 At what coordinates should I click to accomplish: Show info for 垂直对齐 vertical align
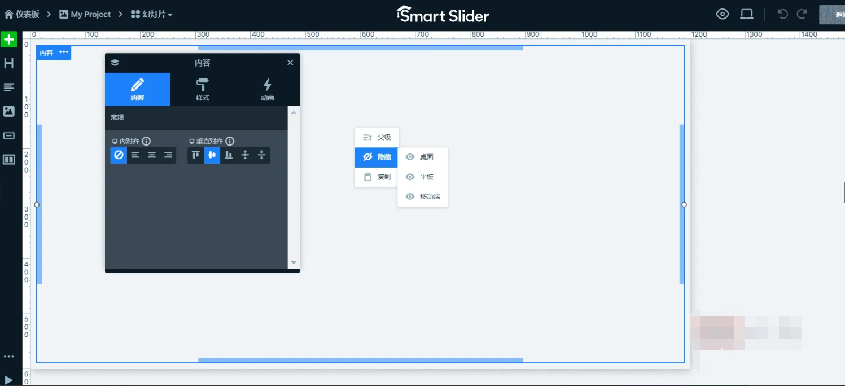pyautogui.click(x=230, y=141)
